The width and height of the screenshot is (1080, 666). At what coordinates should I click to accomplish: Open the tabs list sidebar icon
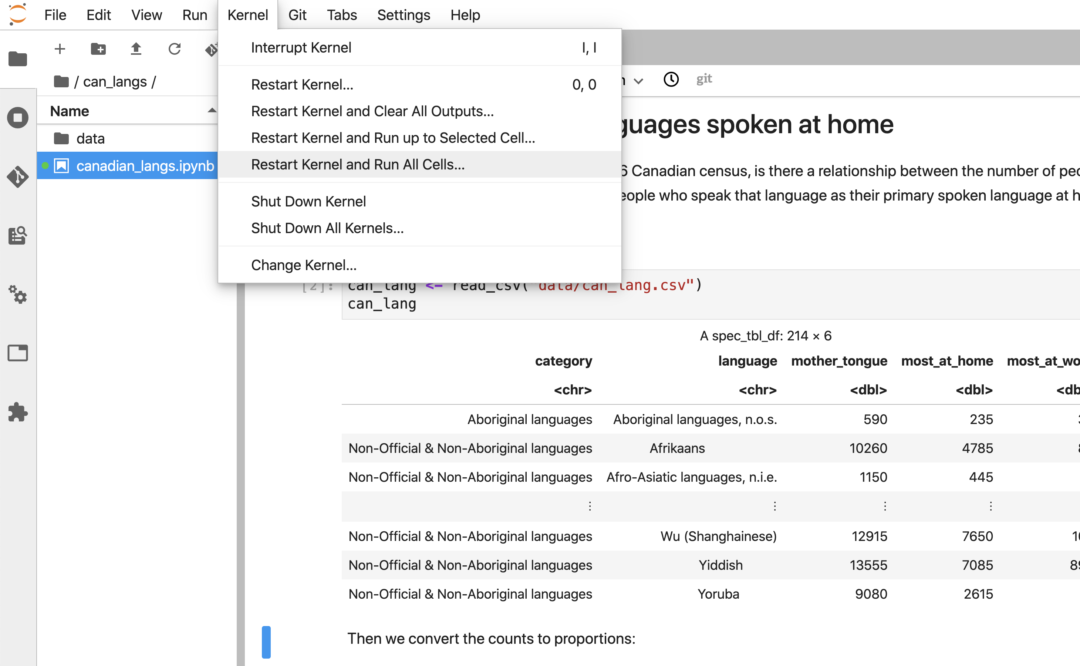point(18,353)
